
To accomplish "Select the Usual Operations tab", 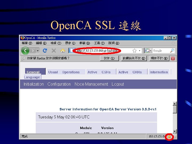I will (66, 72).
